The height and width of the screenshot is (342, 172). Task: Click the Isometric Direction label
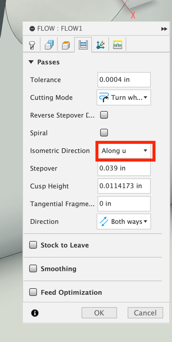click(60, 151)
